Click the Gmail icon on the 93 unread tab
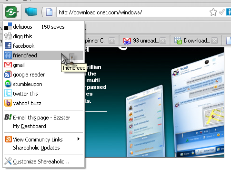Screen dimensions: 231x173 point(127,41)
